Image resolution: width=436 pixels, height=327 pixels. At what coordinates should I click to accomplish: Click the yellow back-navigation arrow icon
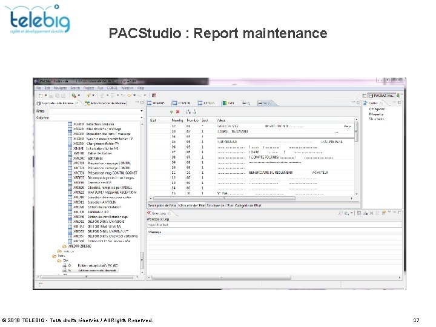click(130, 96)
